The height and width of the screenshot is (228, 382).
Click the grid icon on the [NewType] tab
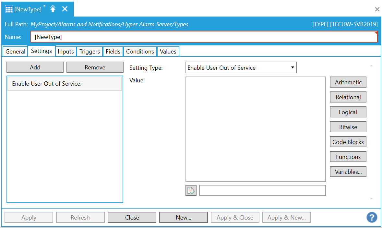(9, 9)
